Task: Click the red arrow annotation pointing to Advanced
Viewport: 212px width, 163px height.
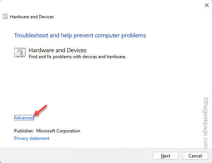Action: pos(40,110)
